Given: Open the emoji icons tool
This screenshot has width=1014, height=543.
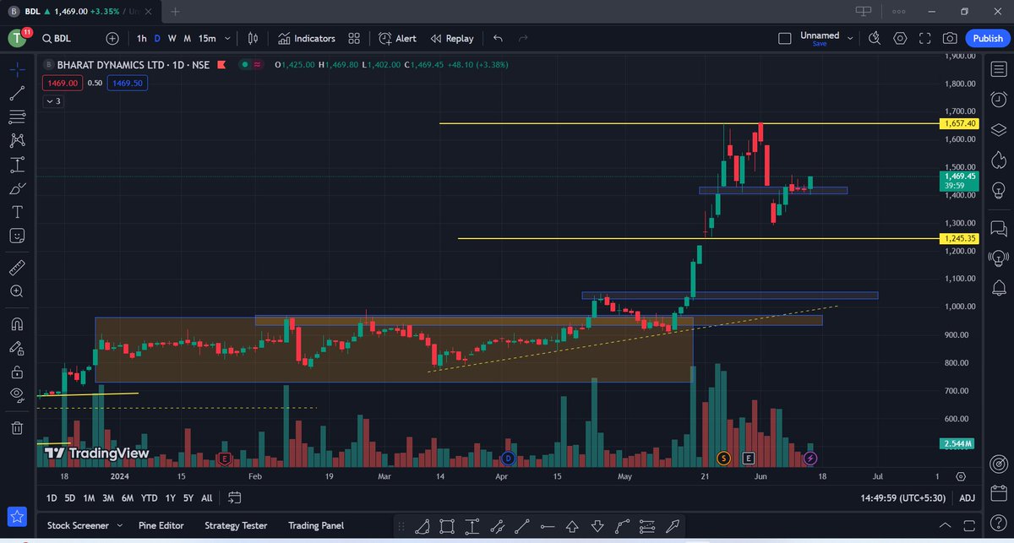Looking at the screenshot, I should (17, 235).
